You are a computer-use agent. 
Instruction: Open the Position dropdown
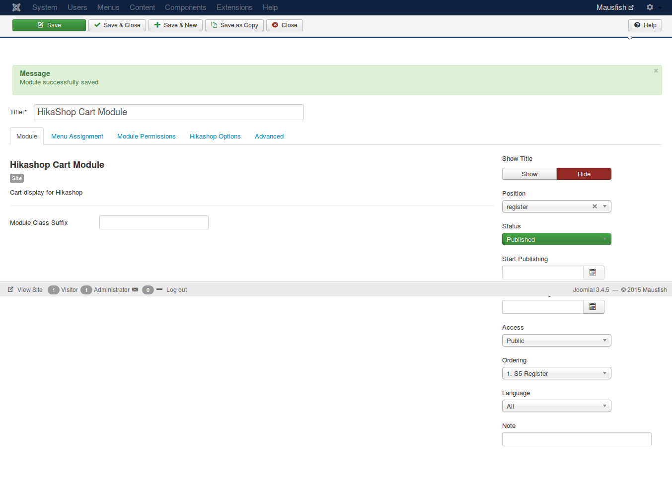[557, 207]
